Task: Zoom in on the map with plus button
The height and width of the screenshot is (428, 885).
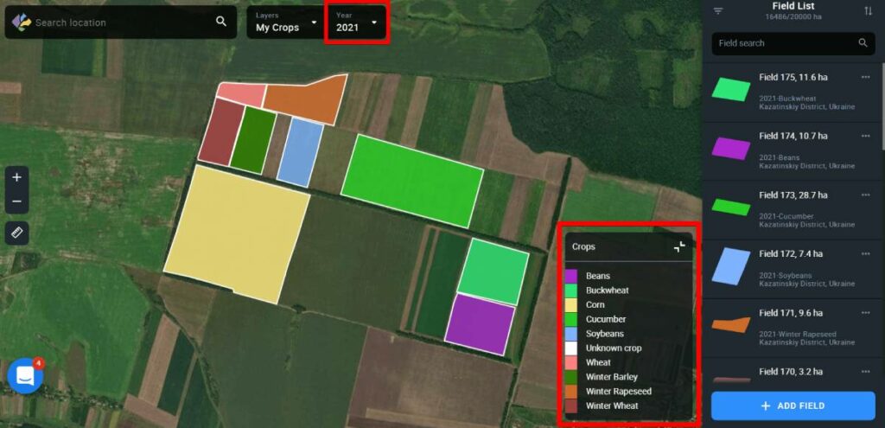Action: pyautogui.click(x=16, y=176)
